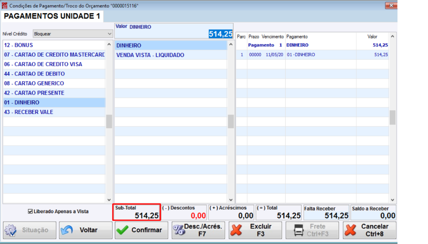Click the red X icon on Cancelar Ctrl+8

click(x=350, y=230)
